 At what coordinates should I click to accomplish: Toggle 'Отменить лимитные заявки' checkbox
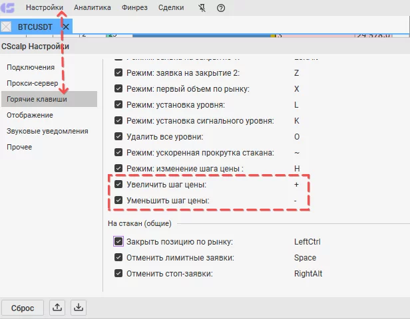tap(118, 257)
